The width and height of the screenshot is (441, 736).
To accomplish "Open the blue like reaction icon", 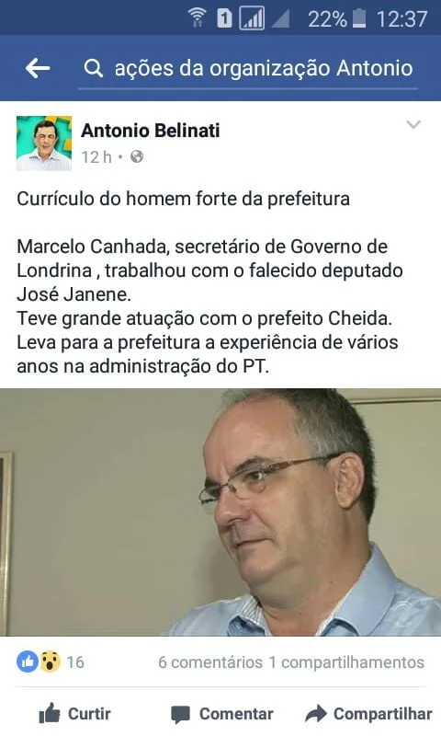I will (x=28, y=661).
